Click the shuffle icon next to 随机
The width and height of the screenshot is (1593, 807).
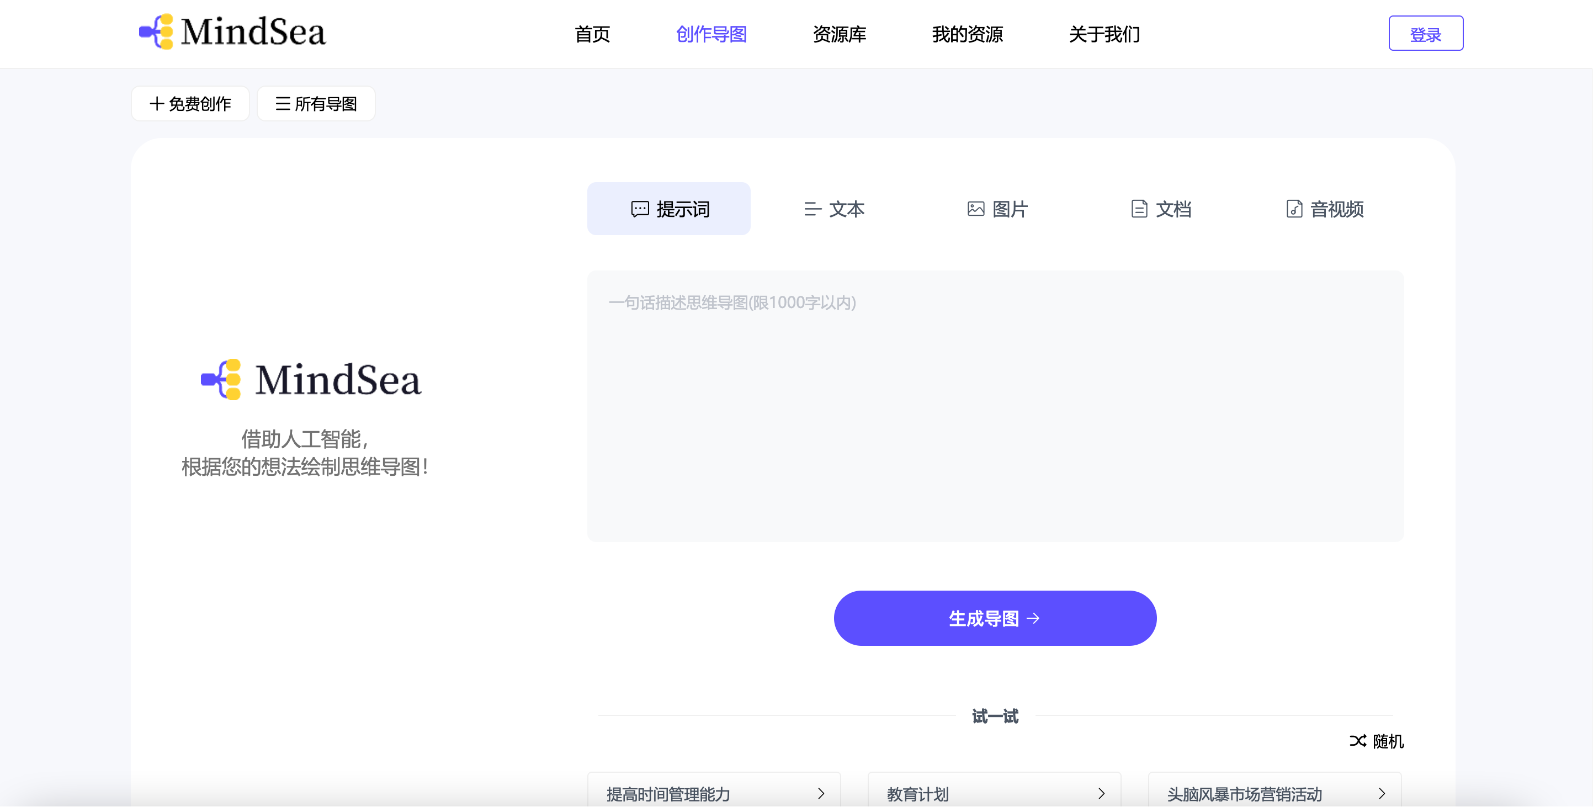(x=1357, y=741)
